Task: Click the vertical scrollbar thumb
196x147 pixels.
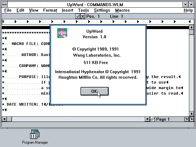Action: 191,32
